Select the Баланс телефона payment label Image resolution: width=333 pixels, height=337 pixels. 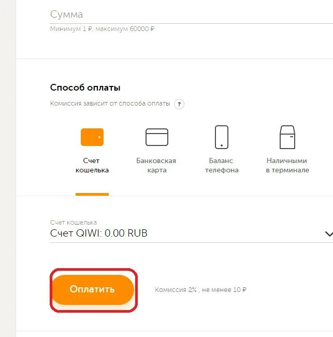coord(222,166)
